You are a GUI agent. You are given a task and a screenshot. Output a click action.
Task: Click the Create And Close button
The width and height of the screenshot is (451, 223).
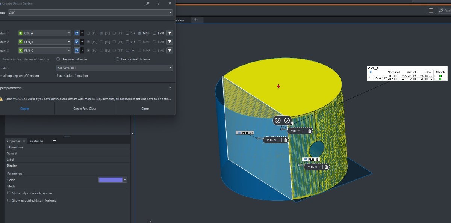(85, 108)
